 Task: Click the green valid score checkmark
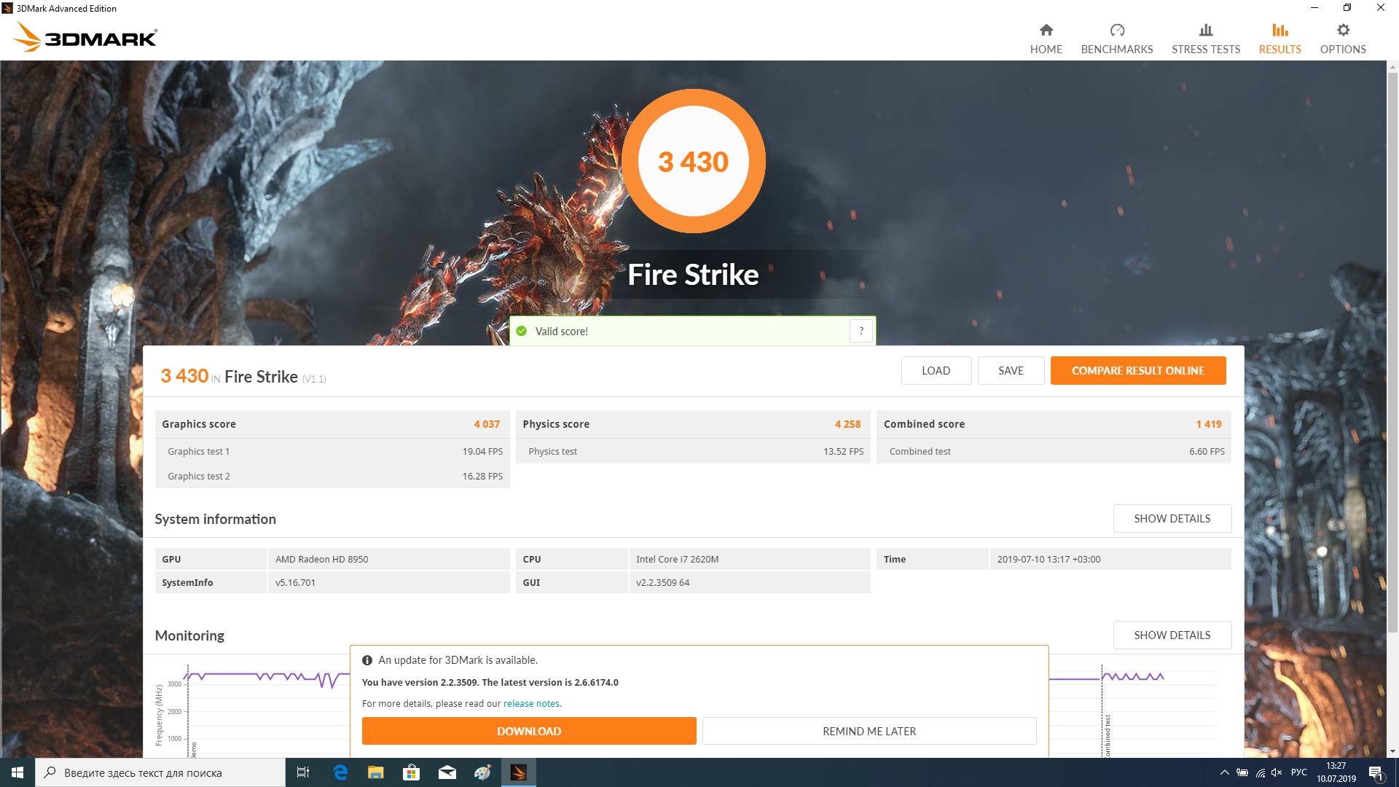click(521, 331)
